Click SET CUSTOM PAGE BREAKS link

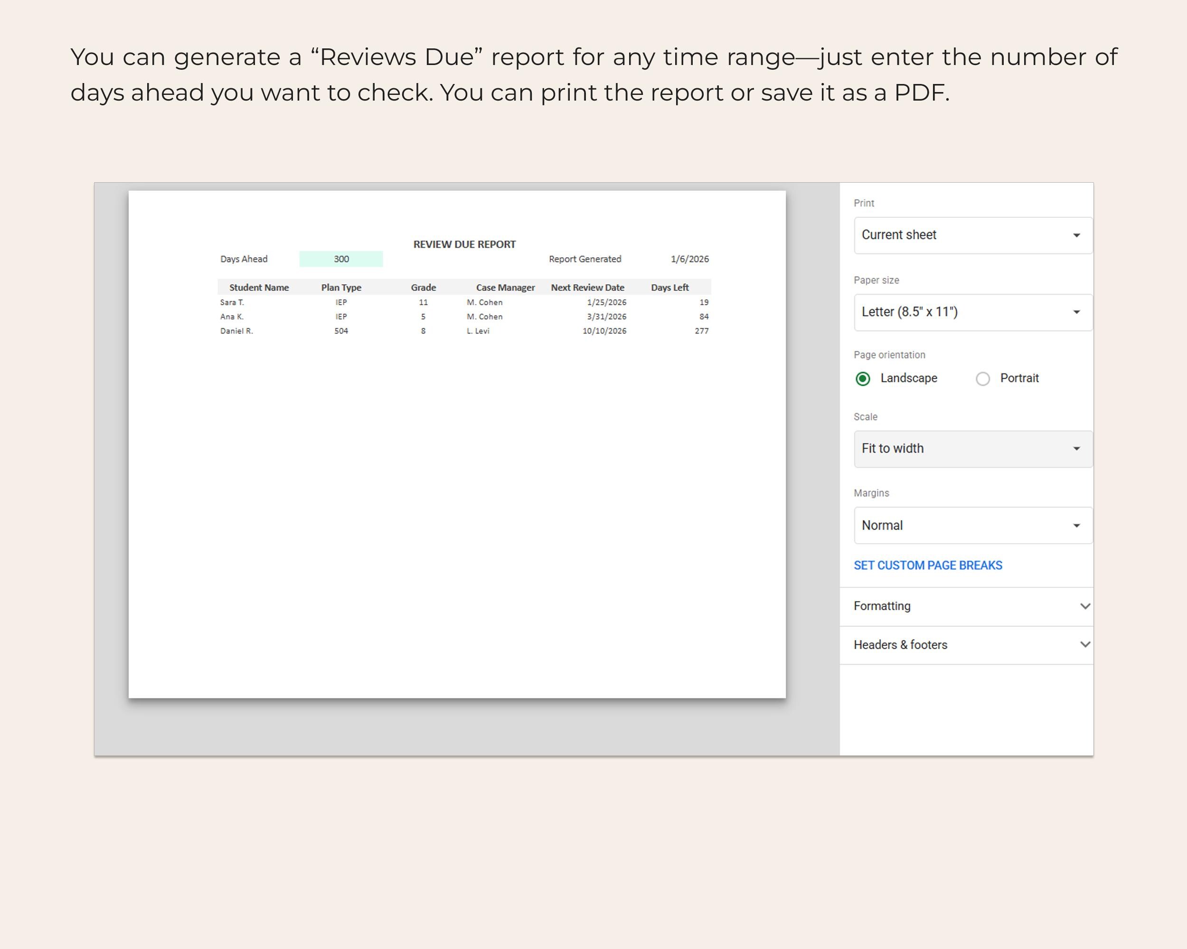point(928,566)
